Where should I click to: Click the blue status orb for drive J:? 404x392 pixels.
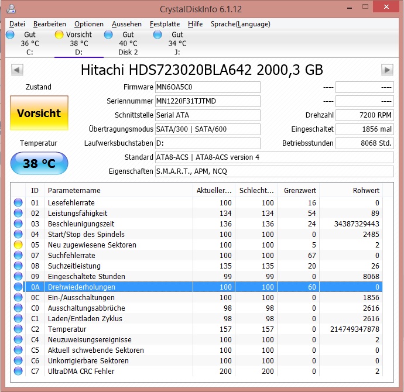click(x=158, y=35)
